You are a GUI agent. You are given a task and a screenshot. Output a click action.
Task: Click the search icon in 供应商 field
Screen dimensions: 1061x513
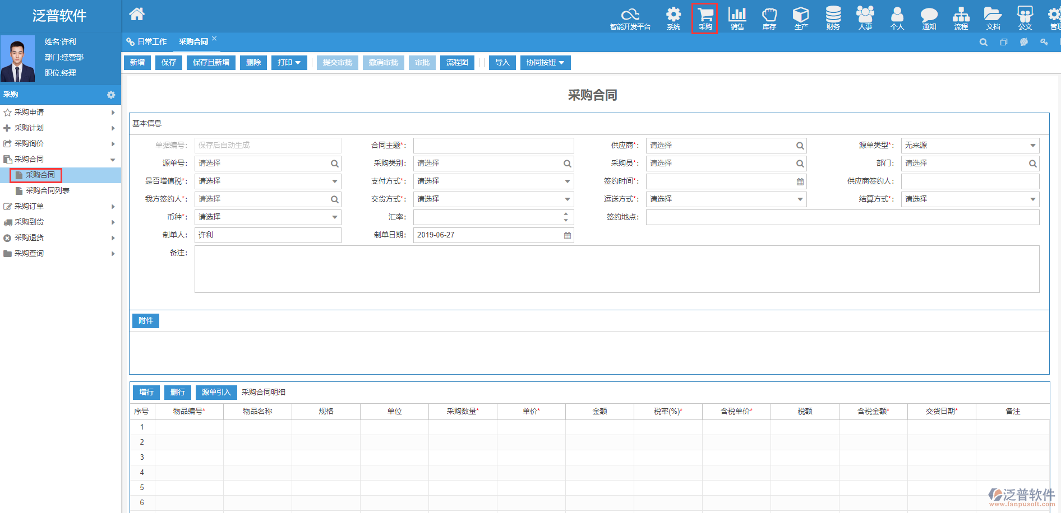(800, 146)
